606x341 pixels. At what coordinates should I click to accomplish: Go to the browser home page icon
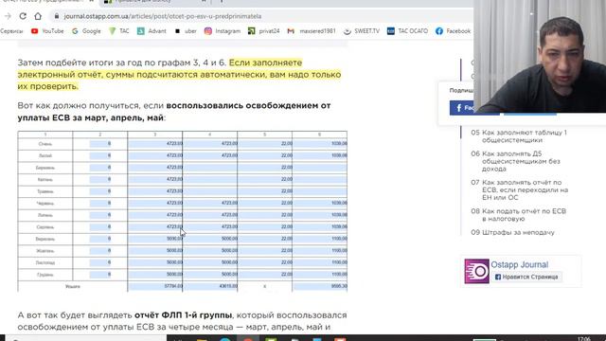38,16
